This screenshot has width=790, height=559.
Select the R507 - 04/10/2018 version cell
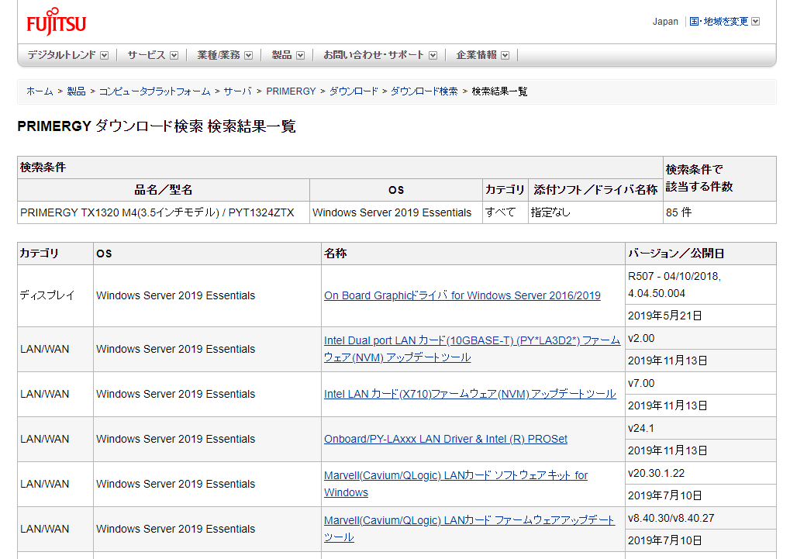700,285
